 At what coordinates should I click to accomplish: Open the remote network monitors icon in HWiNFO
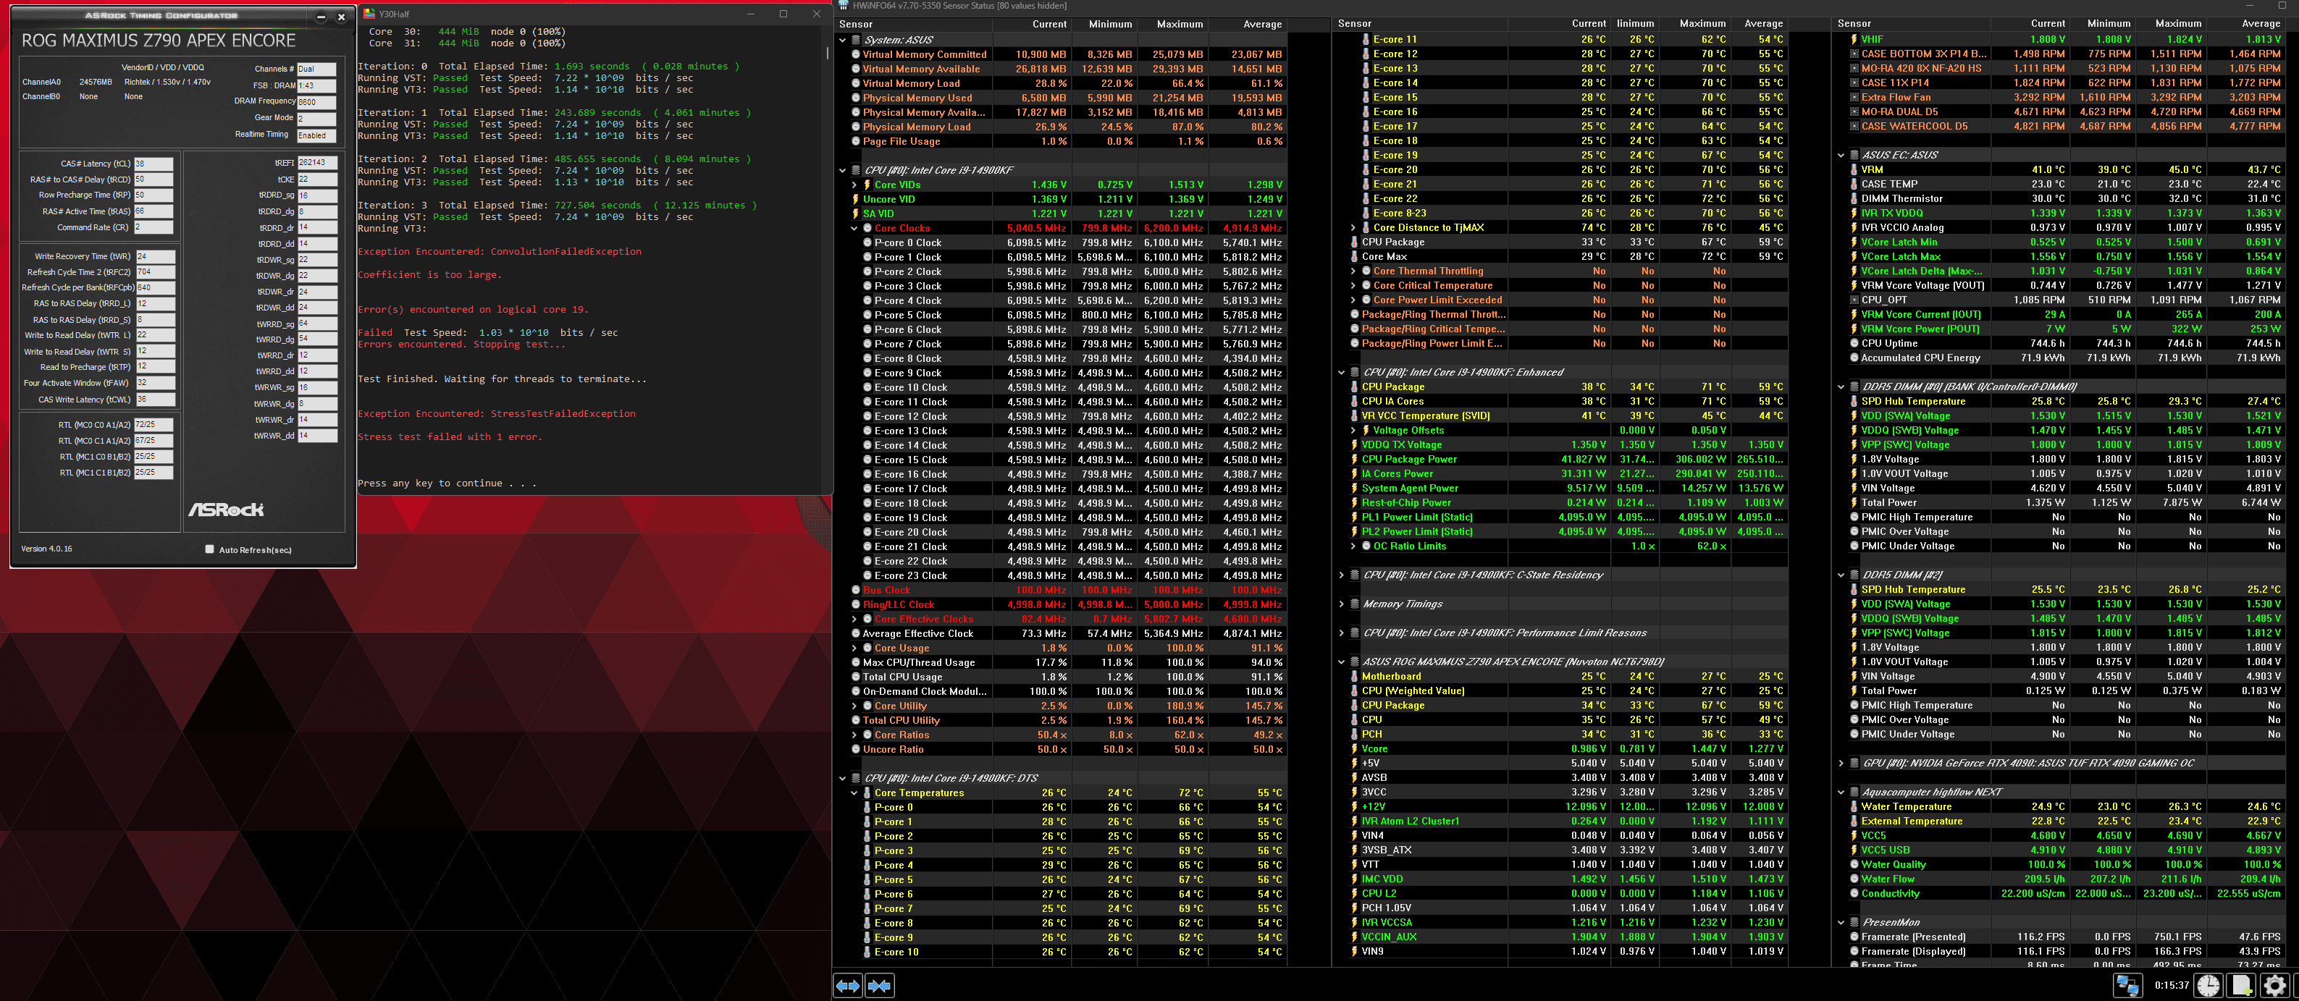pyautogui.click(x=2127, y=985)
